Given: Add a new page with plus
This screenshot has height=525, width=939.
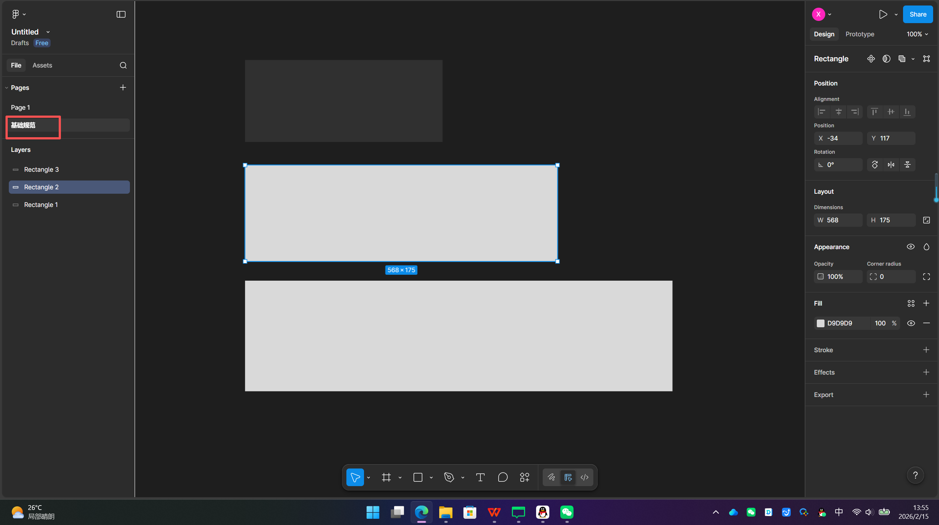Looking at the screenshot, I should click(x=123, y=87).
